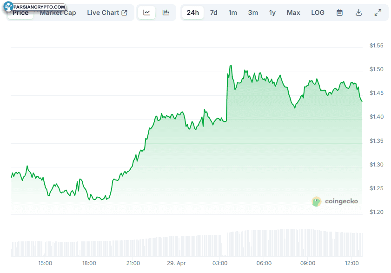Viewport: 391px width, 273px height.
Task: Switch to candlestick chart view
Action: click(x=166, y=13)
